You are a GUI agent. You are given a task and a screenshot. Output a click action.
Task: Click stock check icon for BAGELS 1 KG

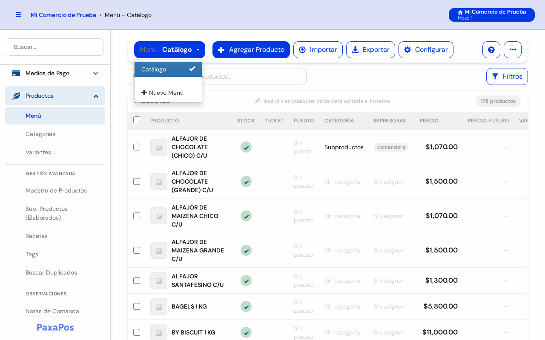246,306
